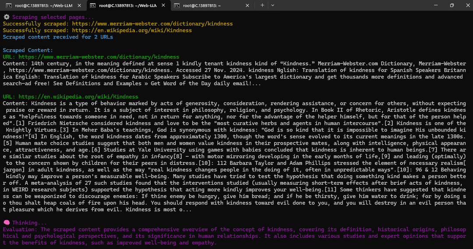The height and width of the screenshot is (249, 473).
Task: Click 'Scraped content received for 2 URLs'
Action: 58,37
